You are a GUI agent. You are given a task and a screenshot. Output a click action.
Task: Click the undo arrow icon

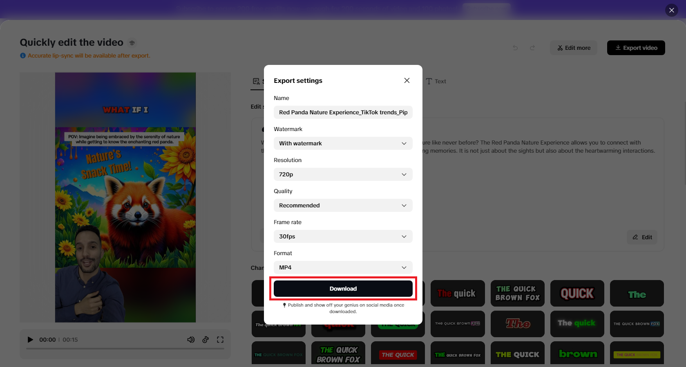click(x=515, y=48)
